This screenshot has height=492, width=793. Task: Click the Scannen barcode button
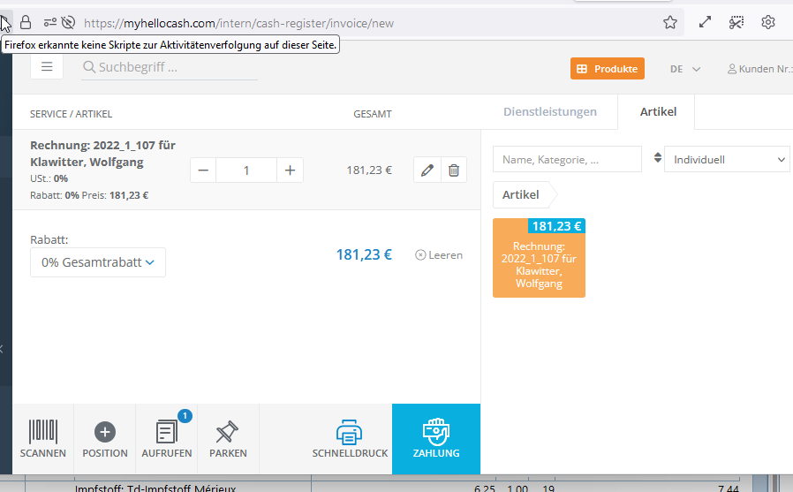(43, 439)
